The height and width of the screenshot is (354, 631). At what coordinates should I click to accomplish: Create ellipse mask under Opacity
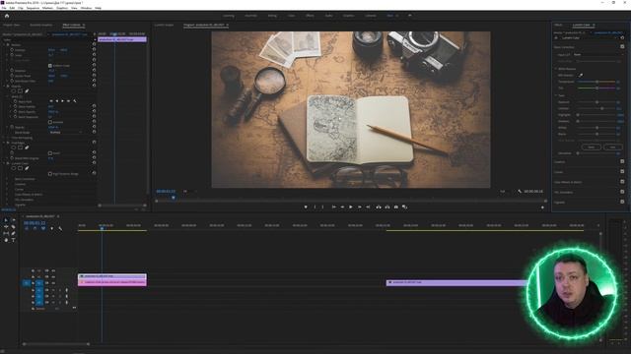[x=13, y=91]
